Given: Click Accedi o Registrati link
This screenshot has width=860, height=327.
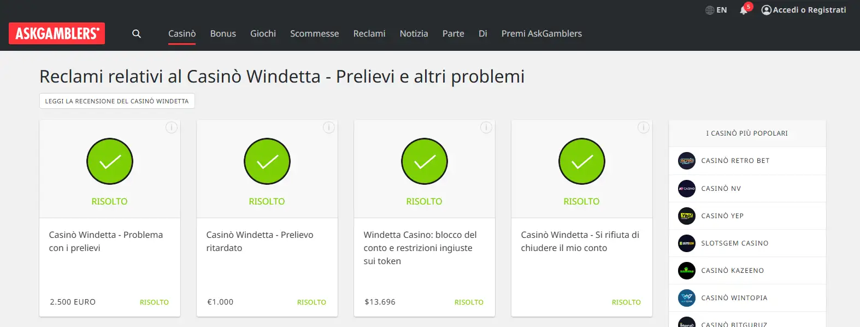Looking at the screenshot, I should click(x=803, y=10).
